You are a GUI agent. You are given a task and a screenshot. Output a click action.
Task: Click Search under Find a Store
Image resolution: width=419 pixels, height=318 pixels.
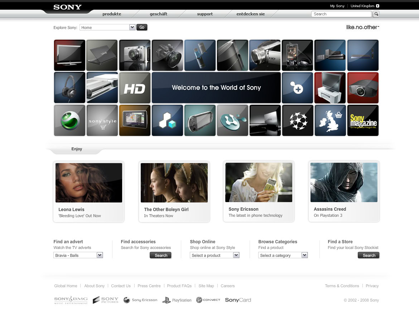[369, 255]
